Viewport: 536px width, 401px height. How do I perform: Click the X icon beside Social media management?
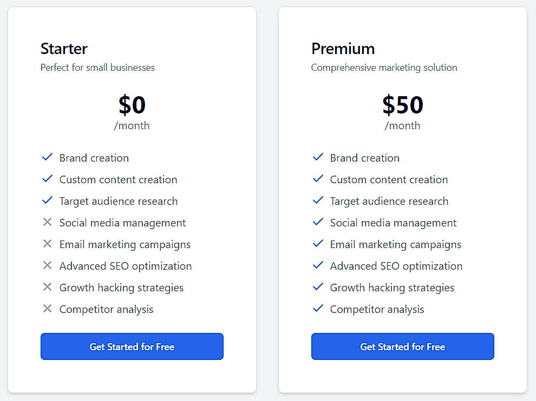(x=47, y=222)
